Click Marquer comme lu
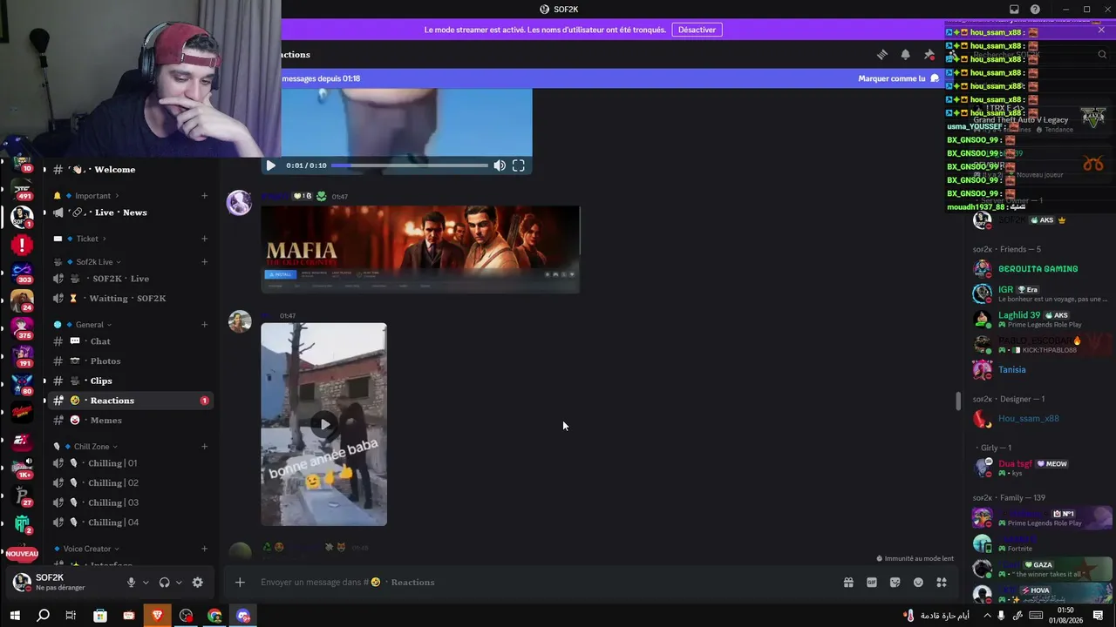1116x627 pixels. click(898, 78)
